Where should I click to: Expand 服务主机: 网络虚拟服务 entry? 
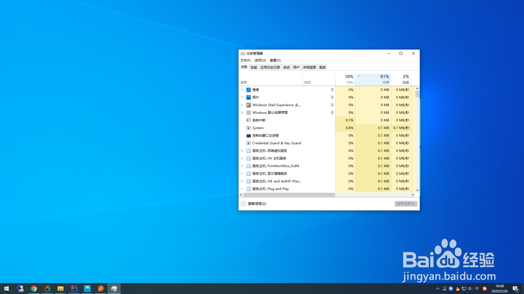coord(242,151)
